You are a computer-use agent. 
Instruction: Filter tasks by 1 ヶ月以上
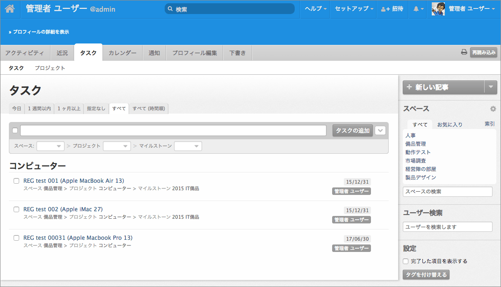[69, 108]
